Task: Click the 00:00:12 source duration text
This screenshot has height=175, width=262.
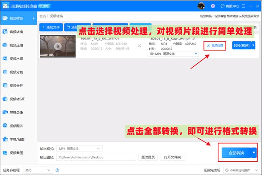Action: (x=96, y=49)
